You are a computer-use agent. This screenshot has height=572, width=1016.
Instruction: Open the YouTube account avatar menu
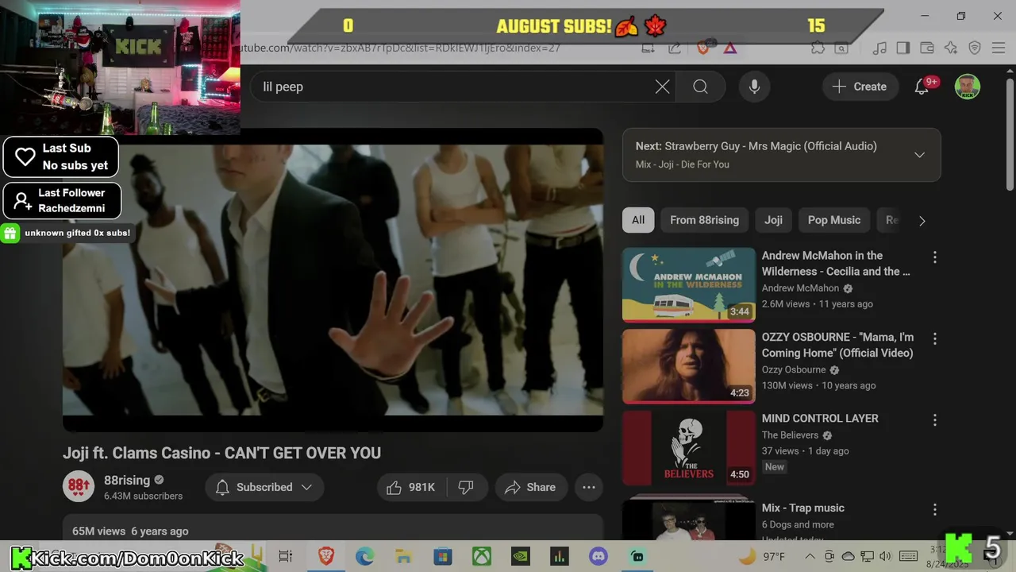967,87
